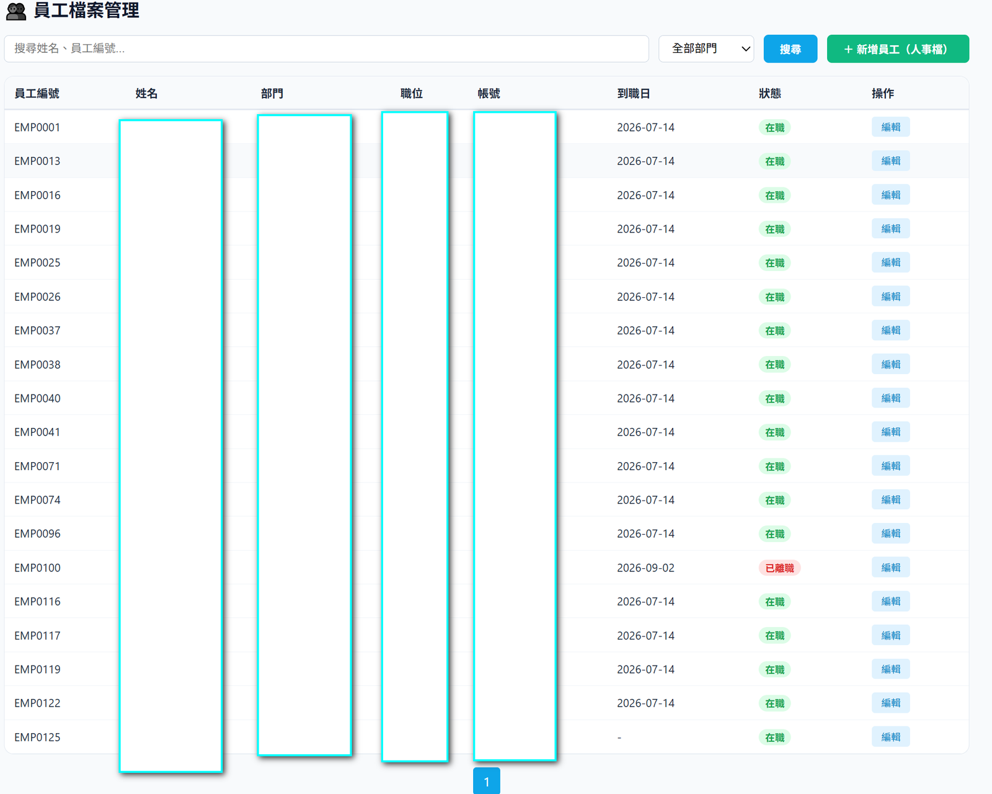
Task: Edit employee EMP0038
Action: (x=890, y=364)
